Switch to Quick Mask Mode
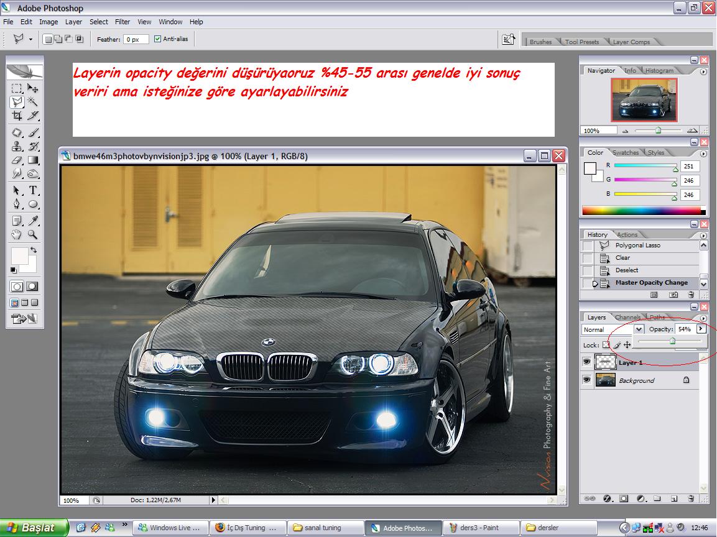Viewport: 717px width, 537px height. click(x=32, y=287)
